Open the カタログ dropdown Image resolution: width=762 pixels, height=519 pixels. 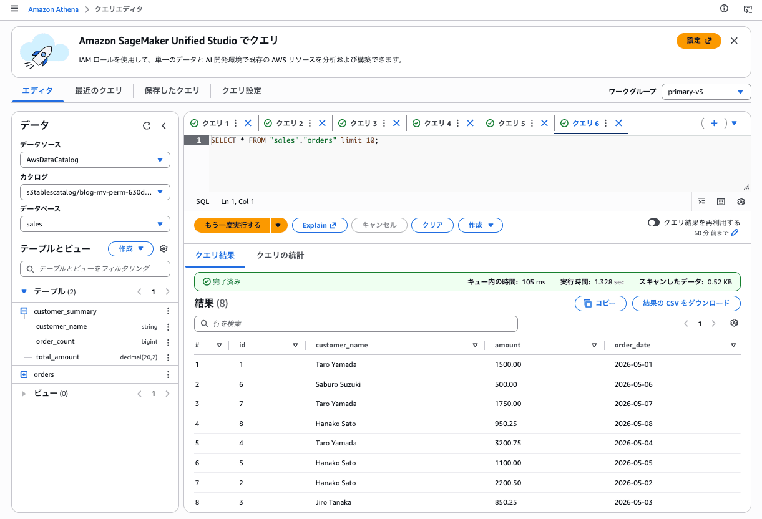95,192
